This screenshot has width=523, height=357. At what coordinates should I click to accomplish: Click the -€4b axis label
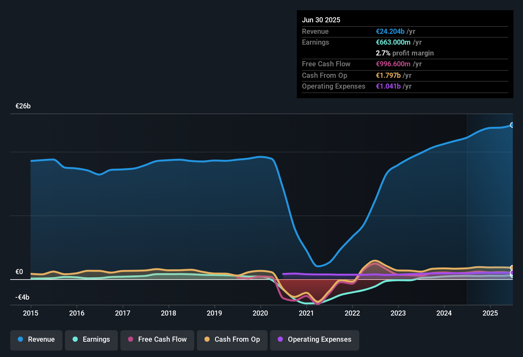[x=22, y=297]
